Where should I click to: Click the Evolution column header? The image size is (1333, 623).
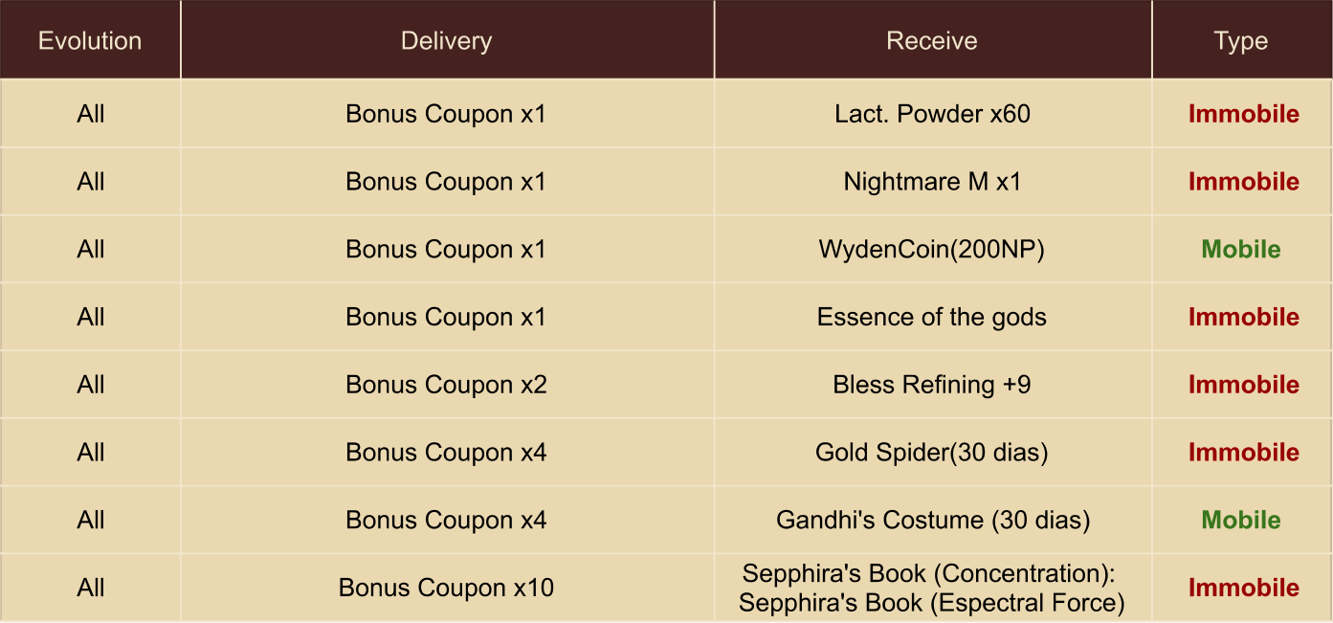pyautogui.click(x=90, y=41)
